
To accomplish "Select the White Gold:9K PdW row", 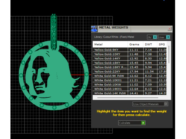I will pos(129,76).
